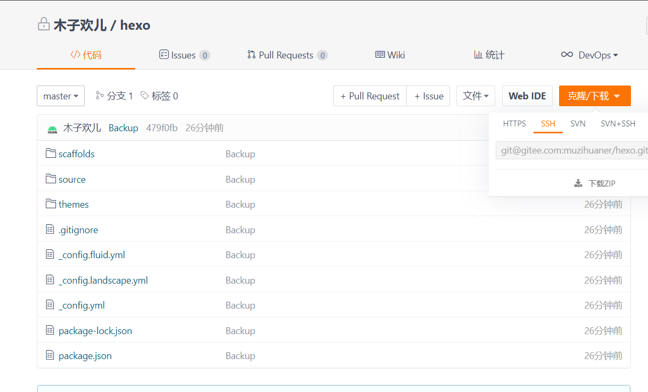
Task: Click the 木子欢儿 committer avatar
Action: click(x=52, y=128)
